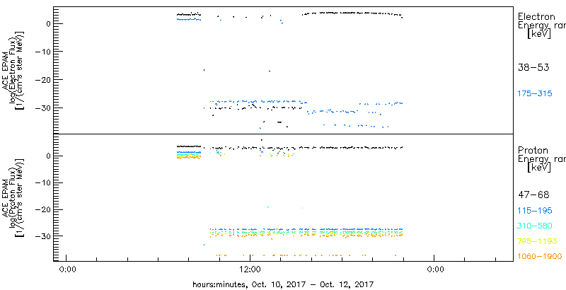Click the [keV] unit under Proton heading

tap(539, 168)
